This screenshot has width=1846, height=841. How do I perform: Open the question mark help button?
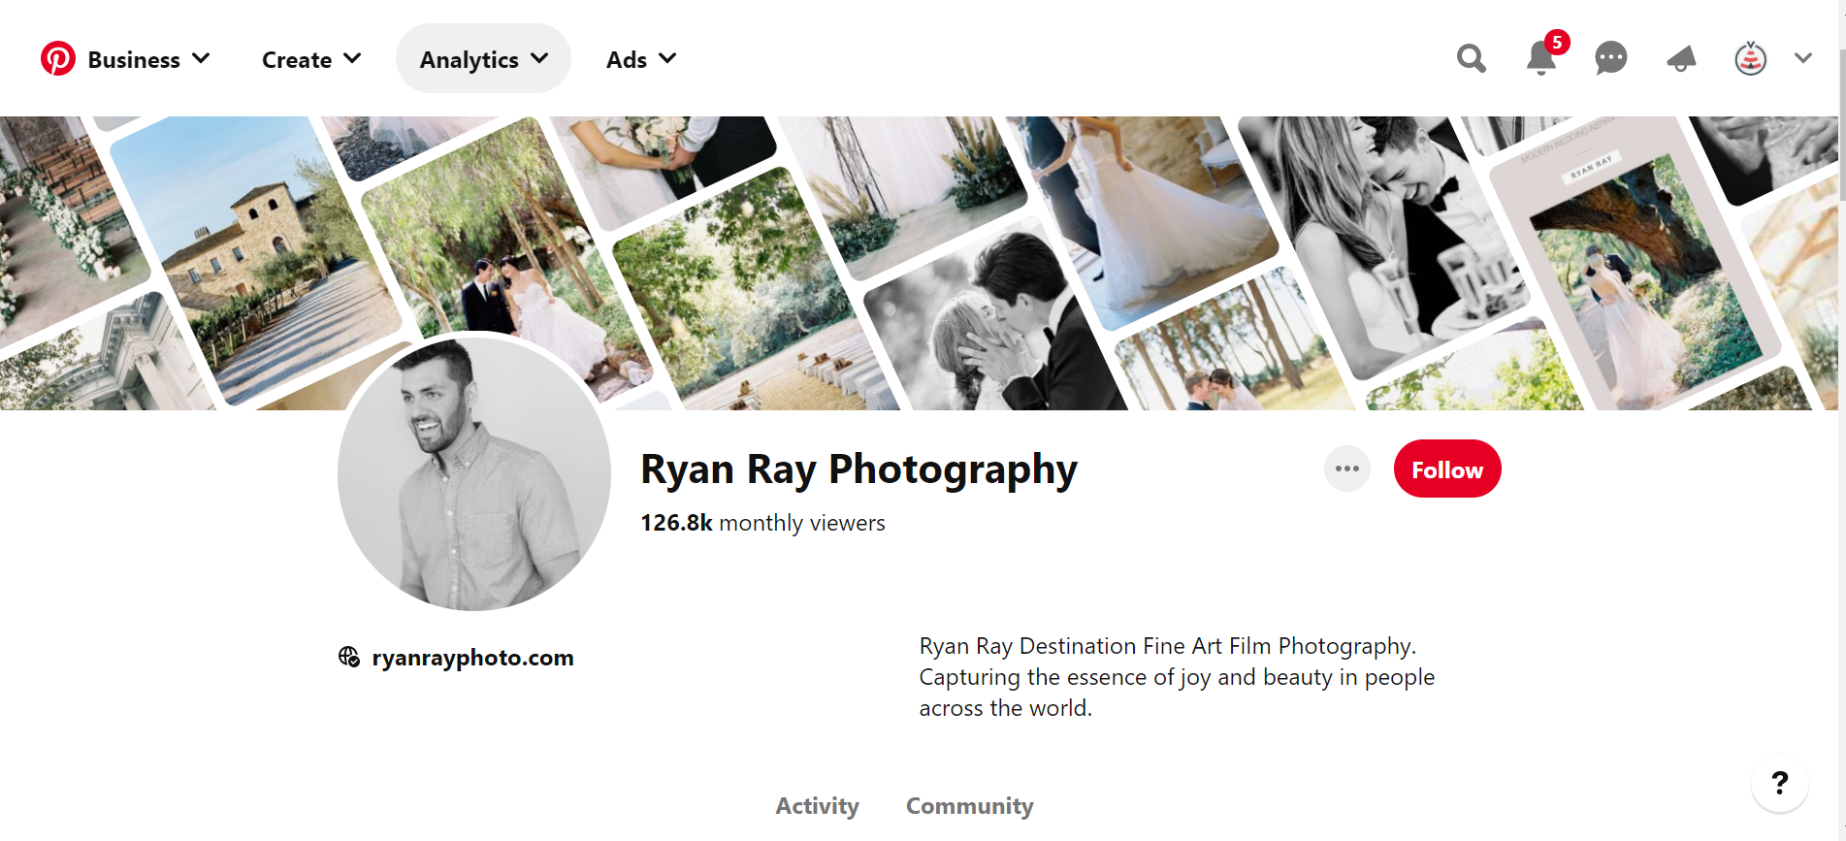pos(1779,783)
